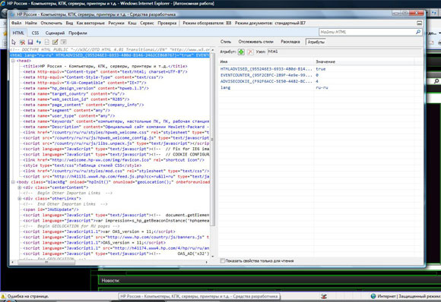The height and width of the screenshot is (302, 441).
Task: Open the Отслеживать стили tab
Action: point(256,42)
